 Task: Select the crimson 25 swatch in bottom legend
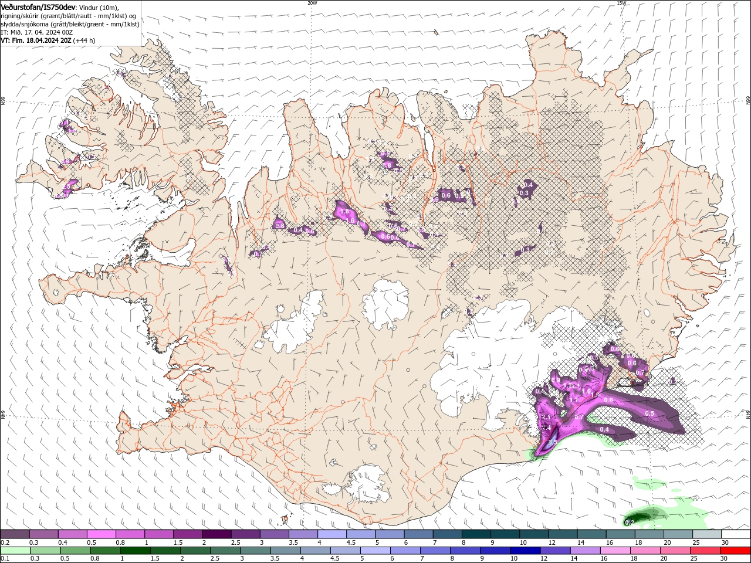click(x=706, y=551)
